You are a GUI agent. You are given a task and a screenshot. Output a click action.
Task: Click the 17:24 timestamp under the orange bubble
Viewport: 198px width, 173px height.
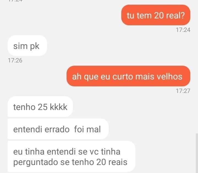coord(183,30)
